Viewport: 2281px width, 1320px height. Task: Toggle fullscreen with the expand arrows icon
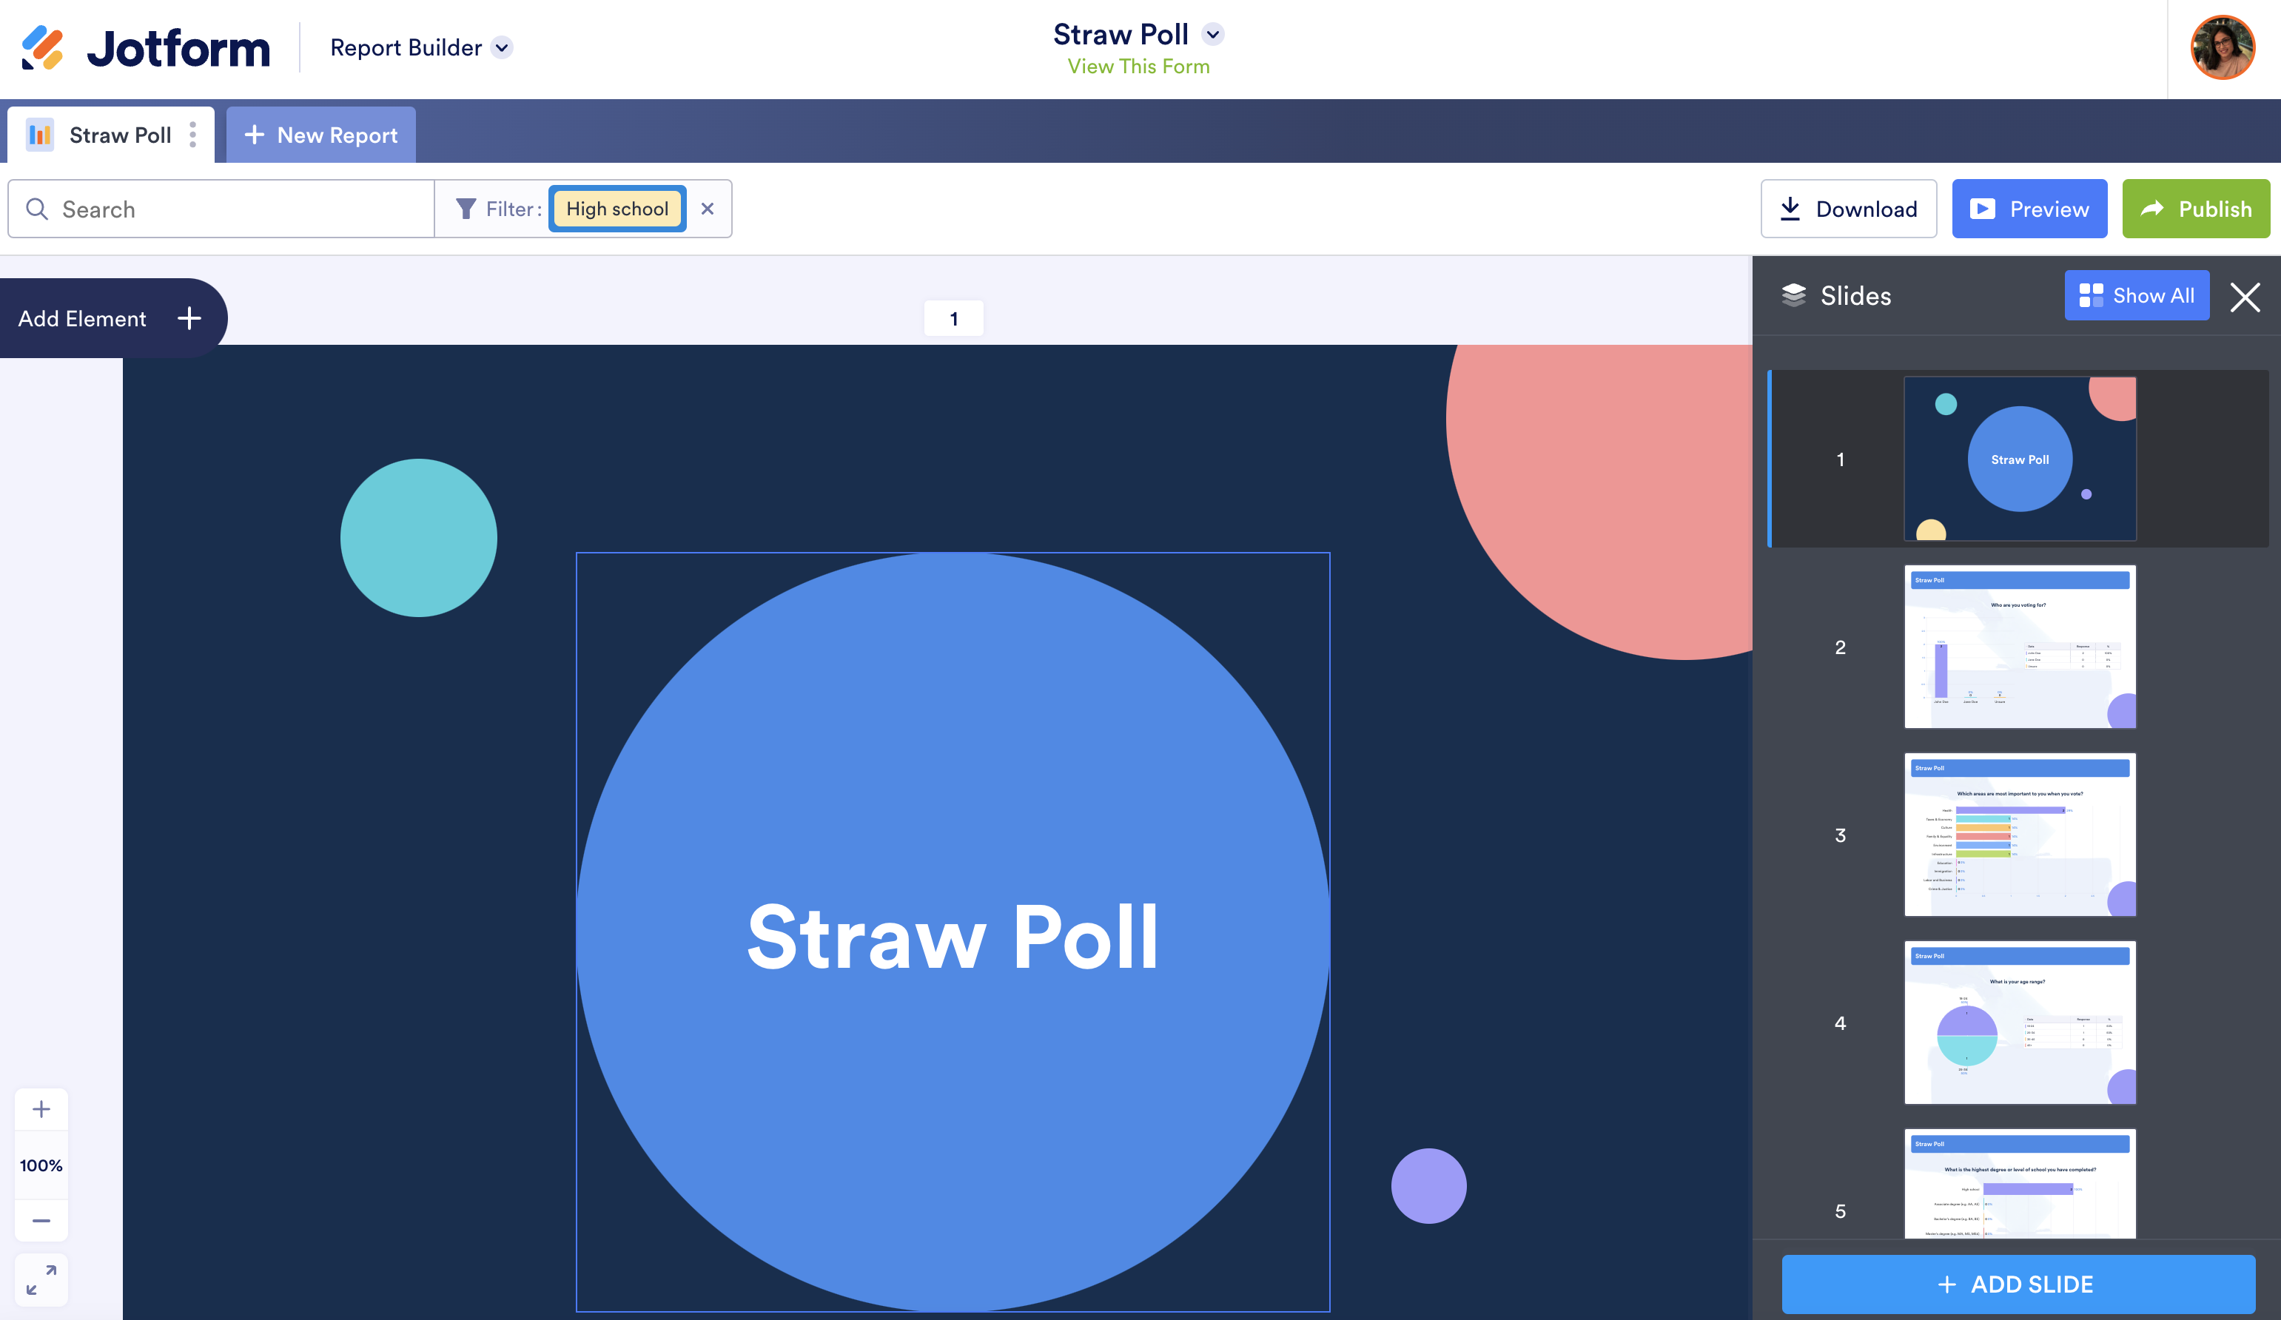[41, 1279]
